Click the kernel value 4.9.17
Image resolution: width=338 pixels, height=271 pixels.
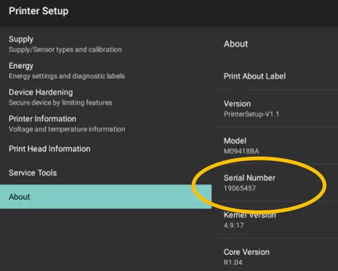(235, 225)
